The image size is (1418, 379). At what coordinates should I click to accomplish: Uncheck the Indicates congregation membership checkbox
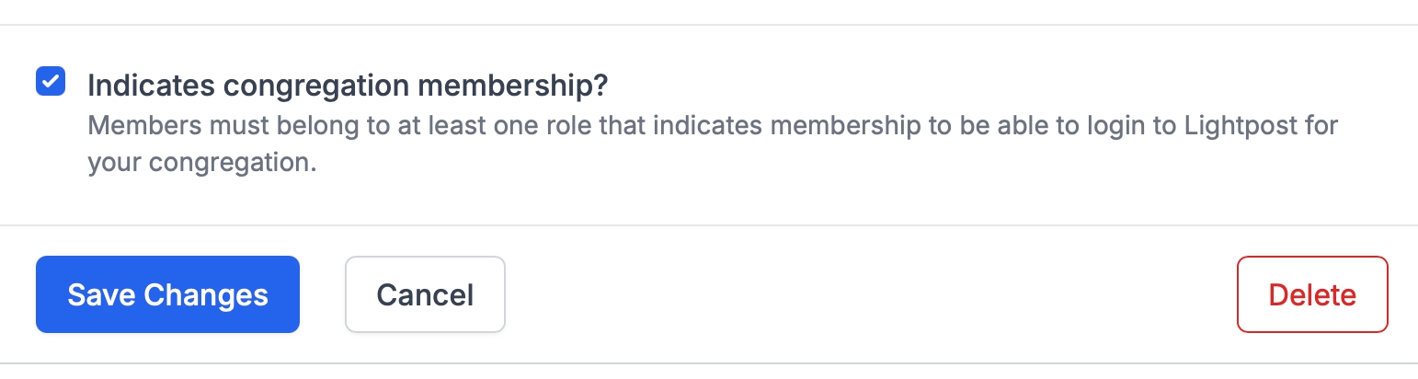point(51,81)
